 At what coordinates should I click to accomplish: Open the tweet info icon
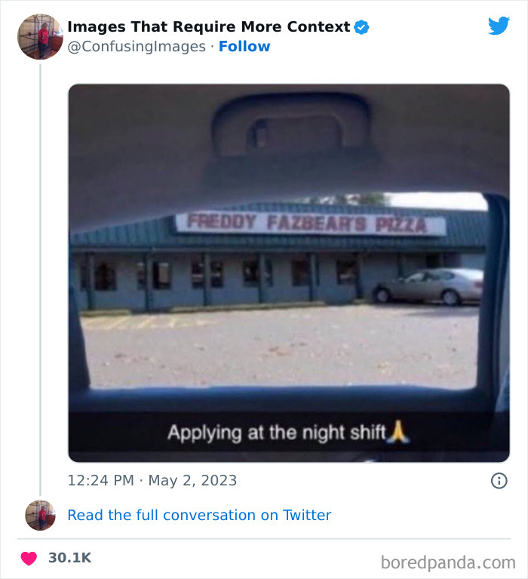[499, 481]
